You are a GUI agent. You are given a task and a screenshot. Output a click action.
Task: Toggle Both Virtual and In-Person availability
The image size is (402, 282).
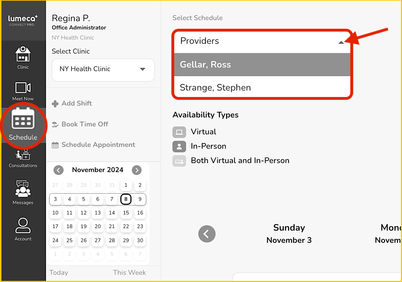click(179, 161)
